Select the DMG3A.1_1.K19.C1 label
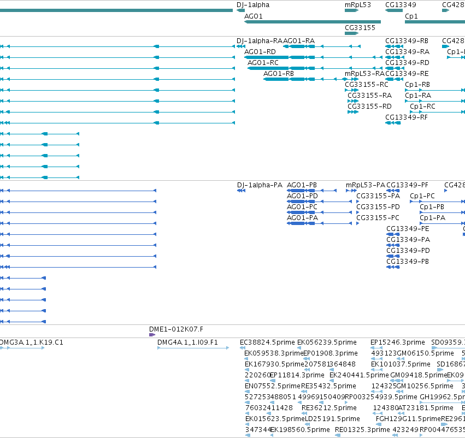This screenshot has width=465, height=438. (x=31, y=342)
